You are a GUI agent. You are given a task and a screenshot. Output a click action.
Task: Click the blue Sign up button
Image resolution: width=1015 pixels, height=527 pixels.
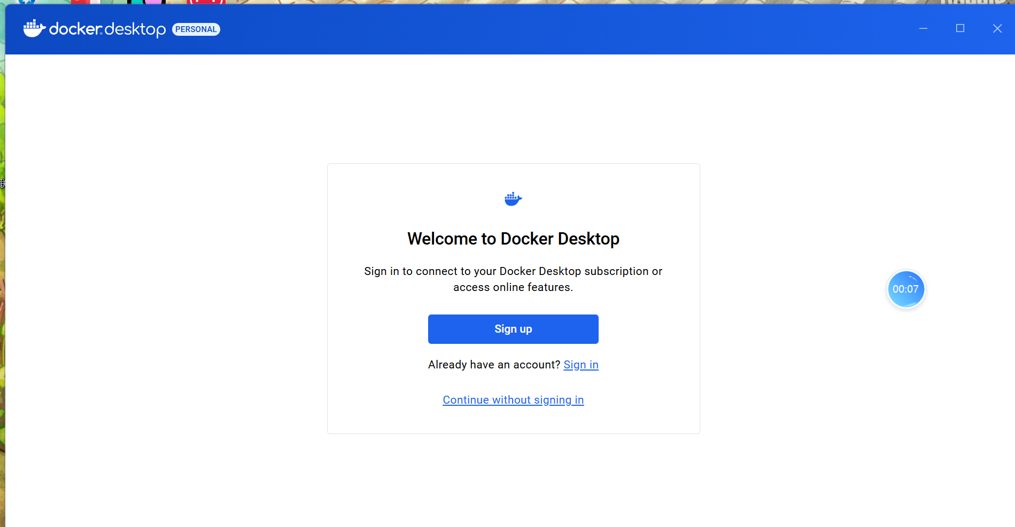513,329
